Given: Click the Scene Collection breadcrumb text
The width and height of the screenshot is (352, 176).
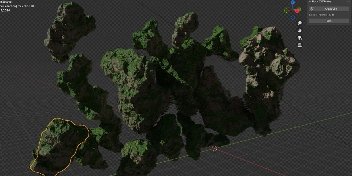Looking at the screenshot, I should 16,5.
